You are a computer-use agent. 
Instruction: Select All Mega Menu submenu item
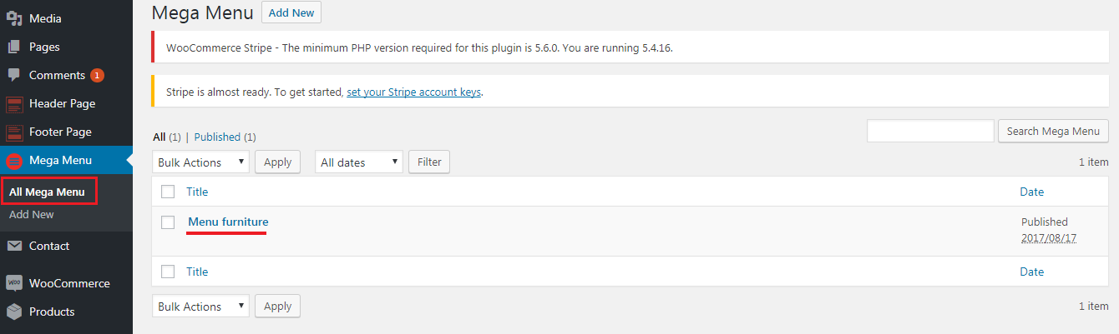pos(48,192)
